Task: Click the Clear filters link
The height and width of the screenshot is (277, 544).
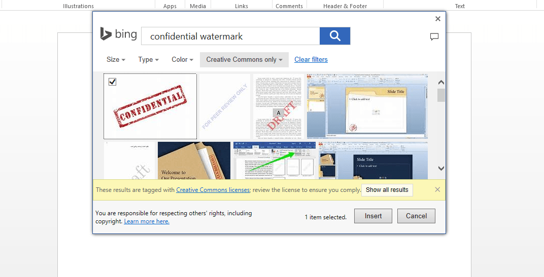Action: [311, 60]
